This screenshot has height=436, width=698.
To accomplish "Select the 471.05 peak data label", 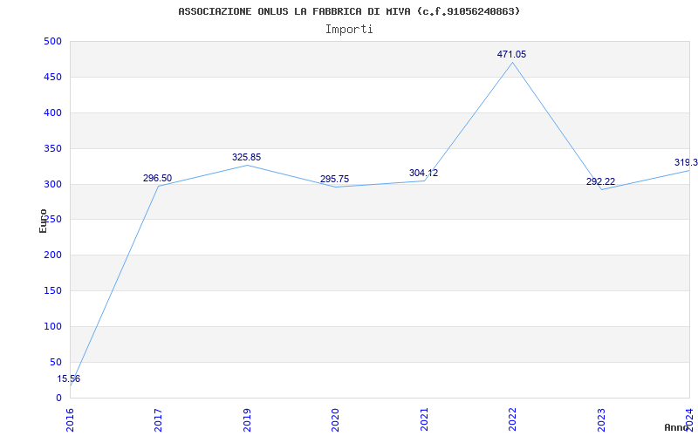I will [x=511, y=55].
